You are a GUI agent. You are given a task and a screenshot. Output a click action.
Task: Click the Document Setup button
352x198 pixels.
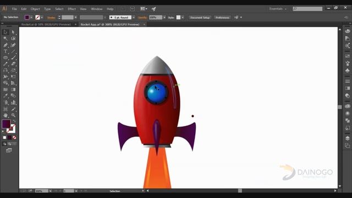[200, 17]
